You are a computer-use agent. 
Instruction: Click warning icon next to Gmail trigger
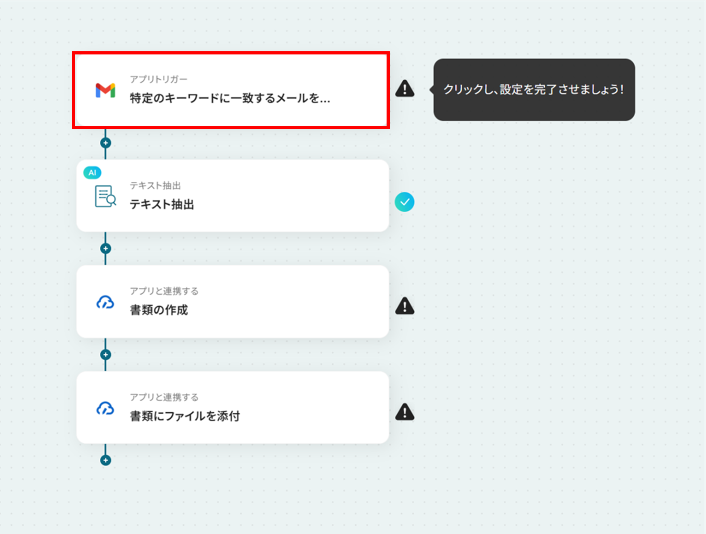[404, 89]
